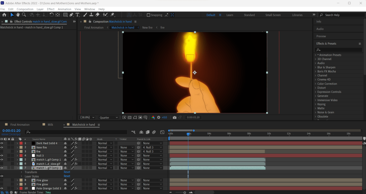Open the Mode dropdown for New fire layer
Viewport: 366px width, 194px height.
[x=105, y=147]
